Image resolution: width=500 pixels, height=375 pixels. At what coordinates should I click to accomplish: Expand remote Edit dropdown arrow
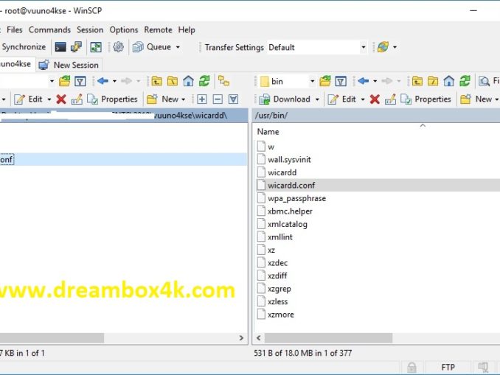[x=363, y=99]
